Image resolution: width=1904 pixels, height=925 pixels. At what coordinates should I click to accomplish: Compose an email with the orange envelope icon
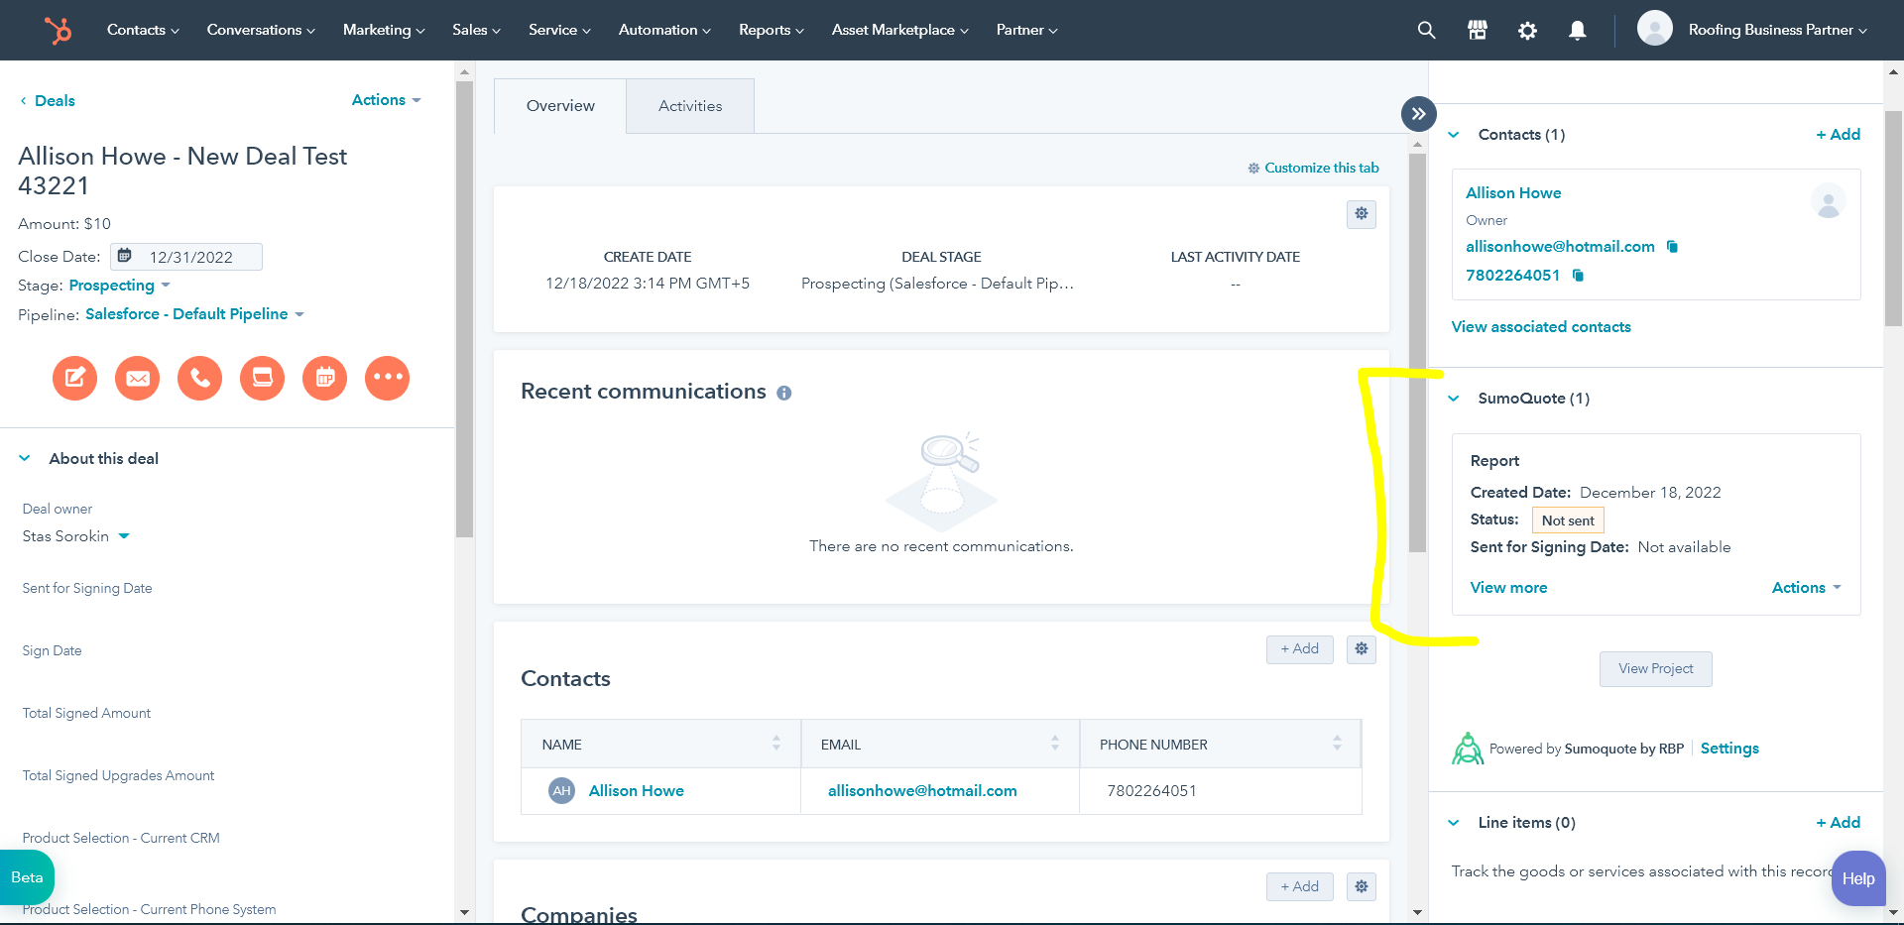click(x=137, y=378)
